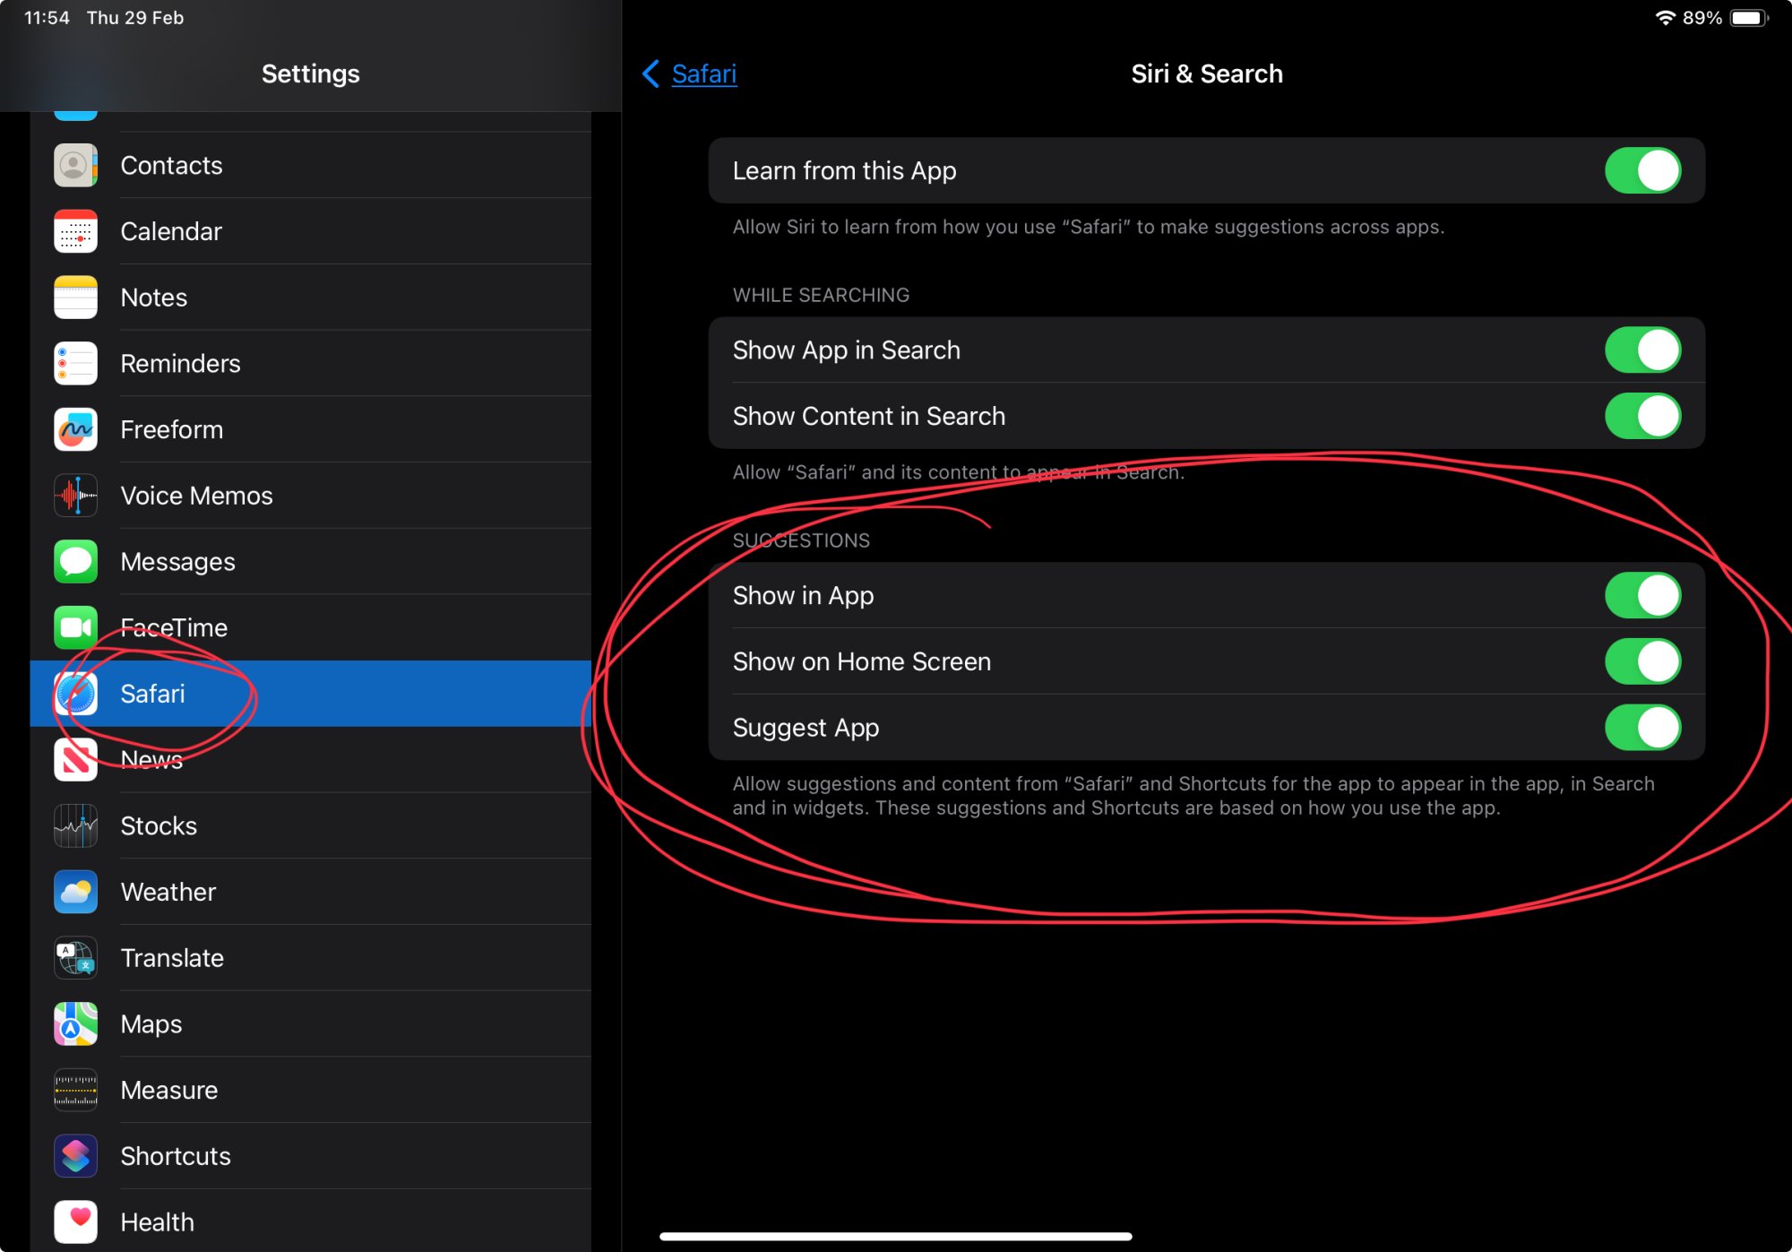Turn off Show App in Search
Image resolution: width=1792 pixels, height=1252 pixels.
coord(1641,350)
